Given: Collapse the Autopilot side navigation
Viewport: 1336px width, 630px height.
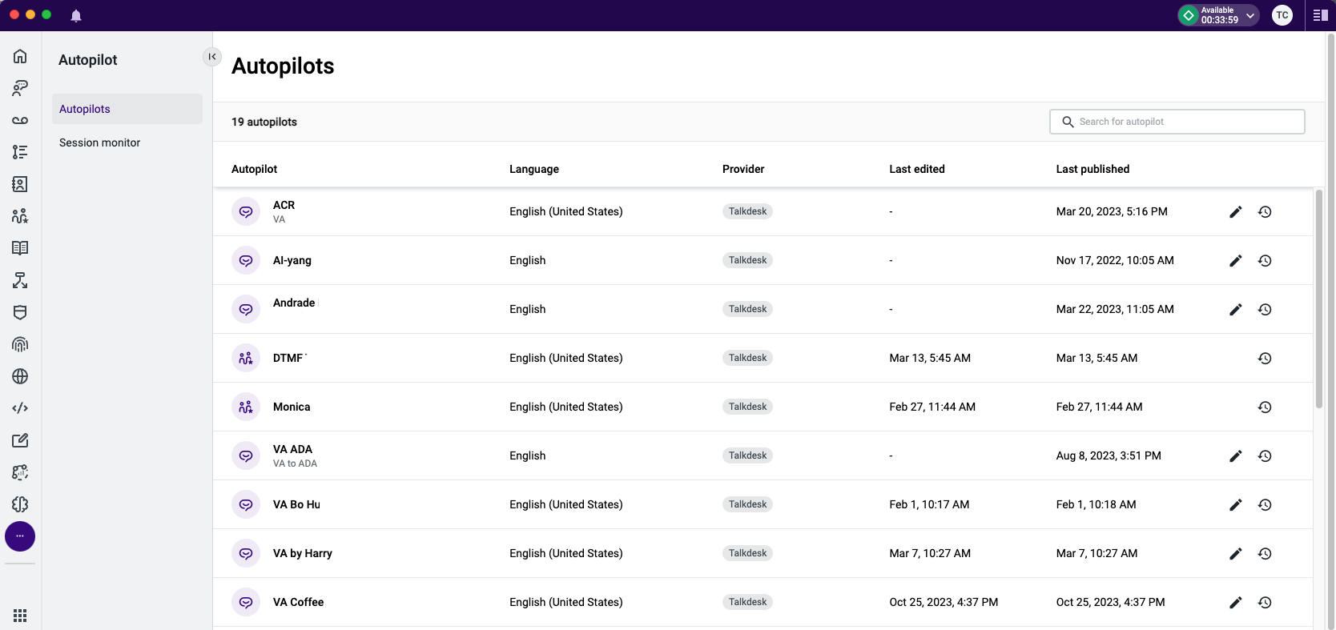Looking at the screenshot, I should tap(212, 57).
